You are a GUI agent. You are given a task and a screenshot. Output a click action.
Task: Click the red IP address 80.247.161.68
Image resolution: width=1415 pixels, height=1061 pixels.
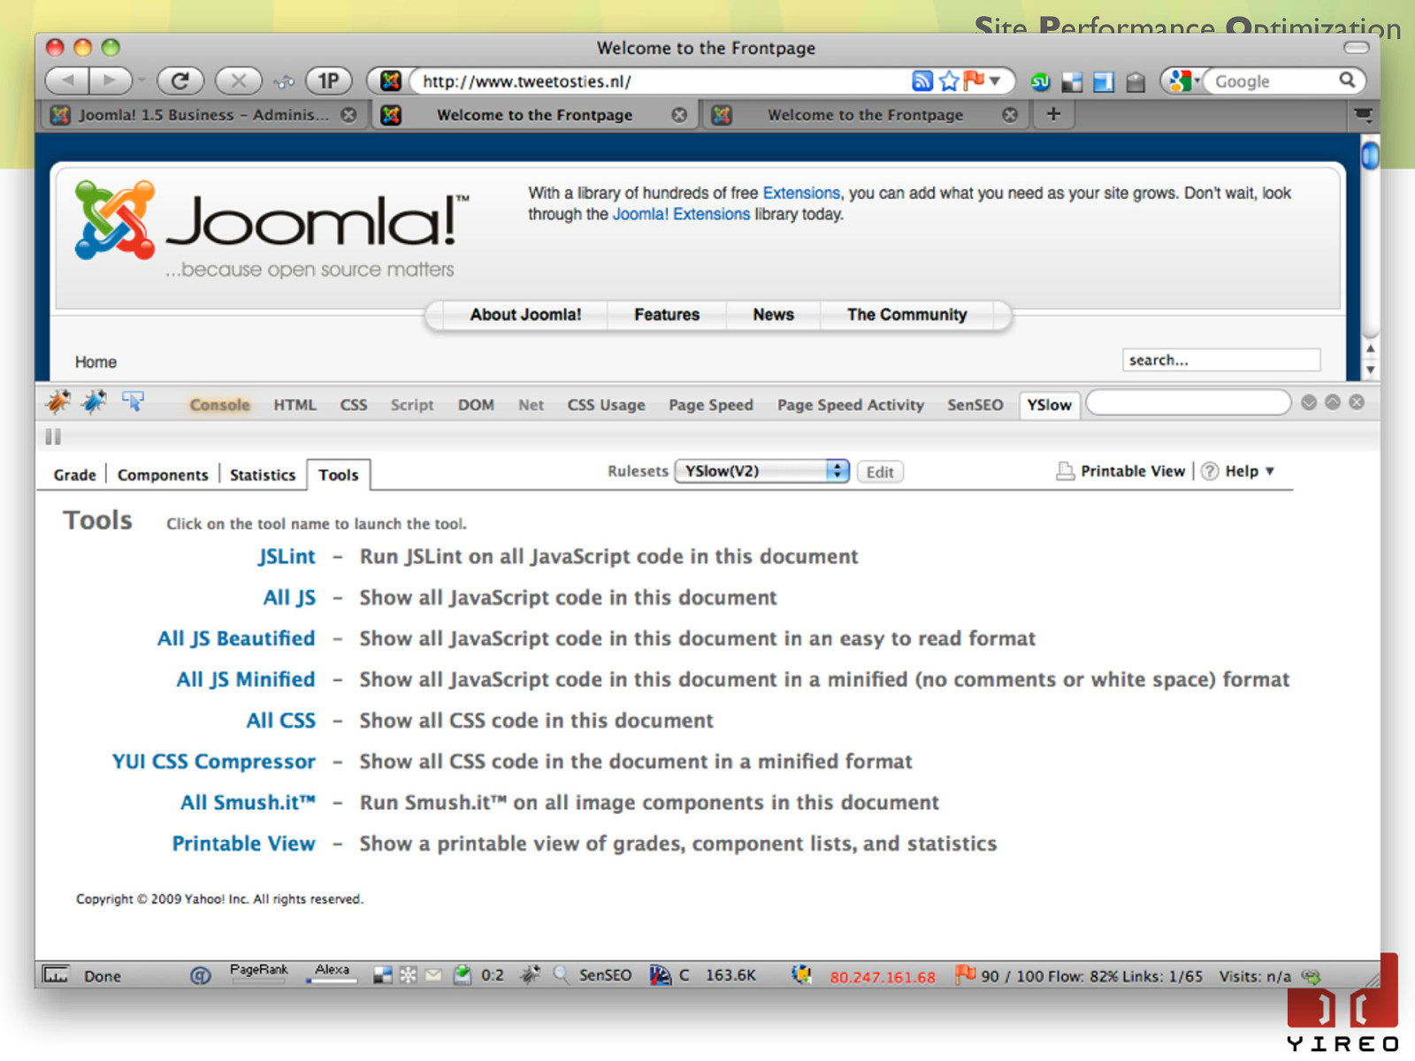883,977
